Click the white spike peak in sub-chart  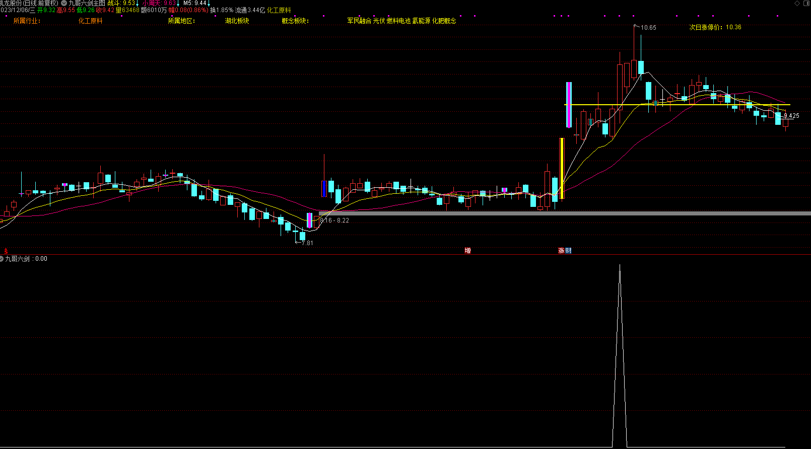620,266
